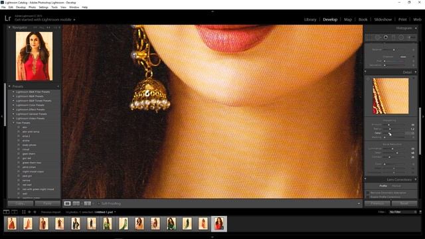Select the Adjustment Brush tool
Viewport: 425px width, 239px height.
412,37
